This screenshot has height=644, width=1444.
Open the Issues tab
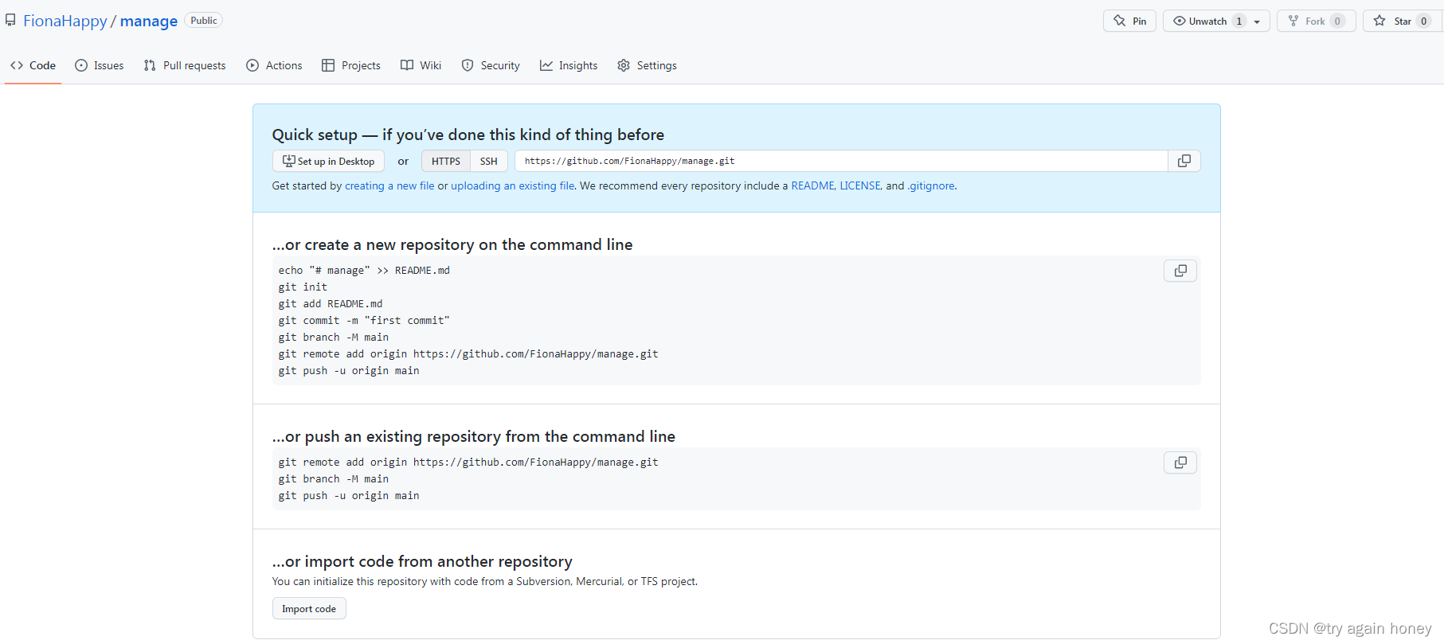coord(100,65)
